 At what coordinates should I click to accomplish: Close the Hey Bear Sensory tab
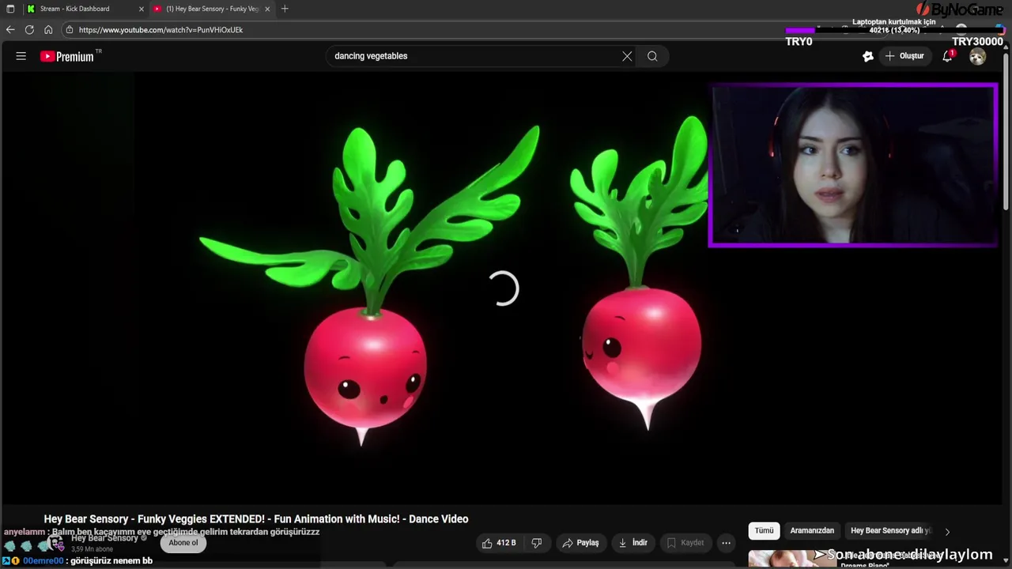click(x=267, y=9)
